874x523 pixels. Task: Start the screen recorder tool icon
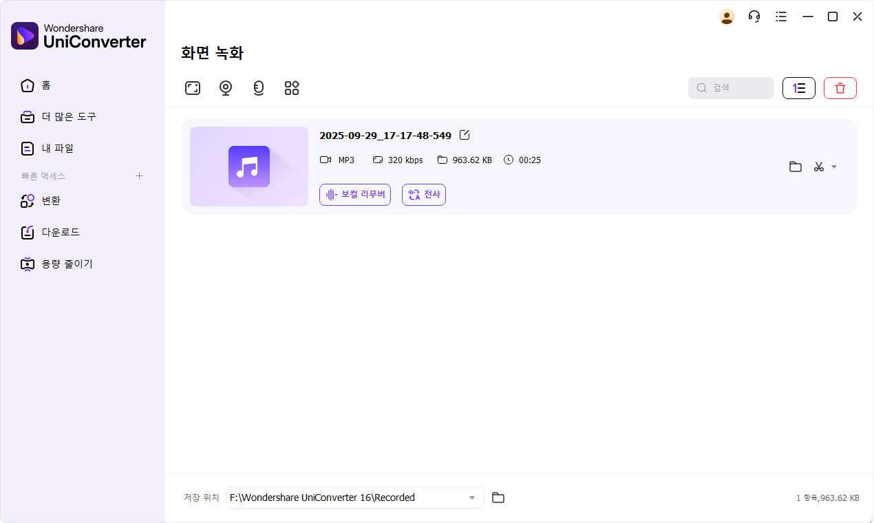pyautogui.click(x=193, y=88)
